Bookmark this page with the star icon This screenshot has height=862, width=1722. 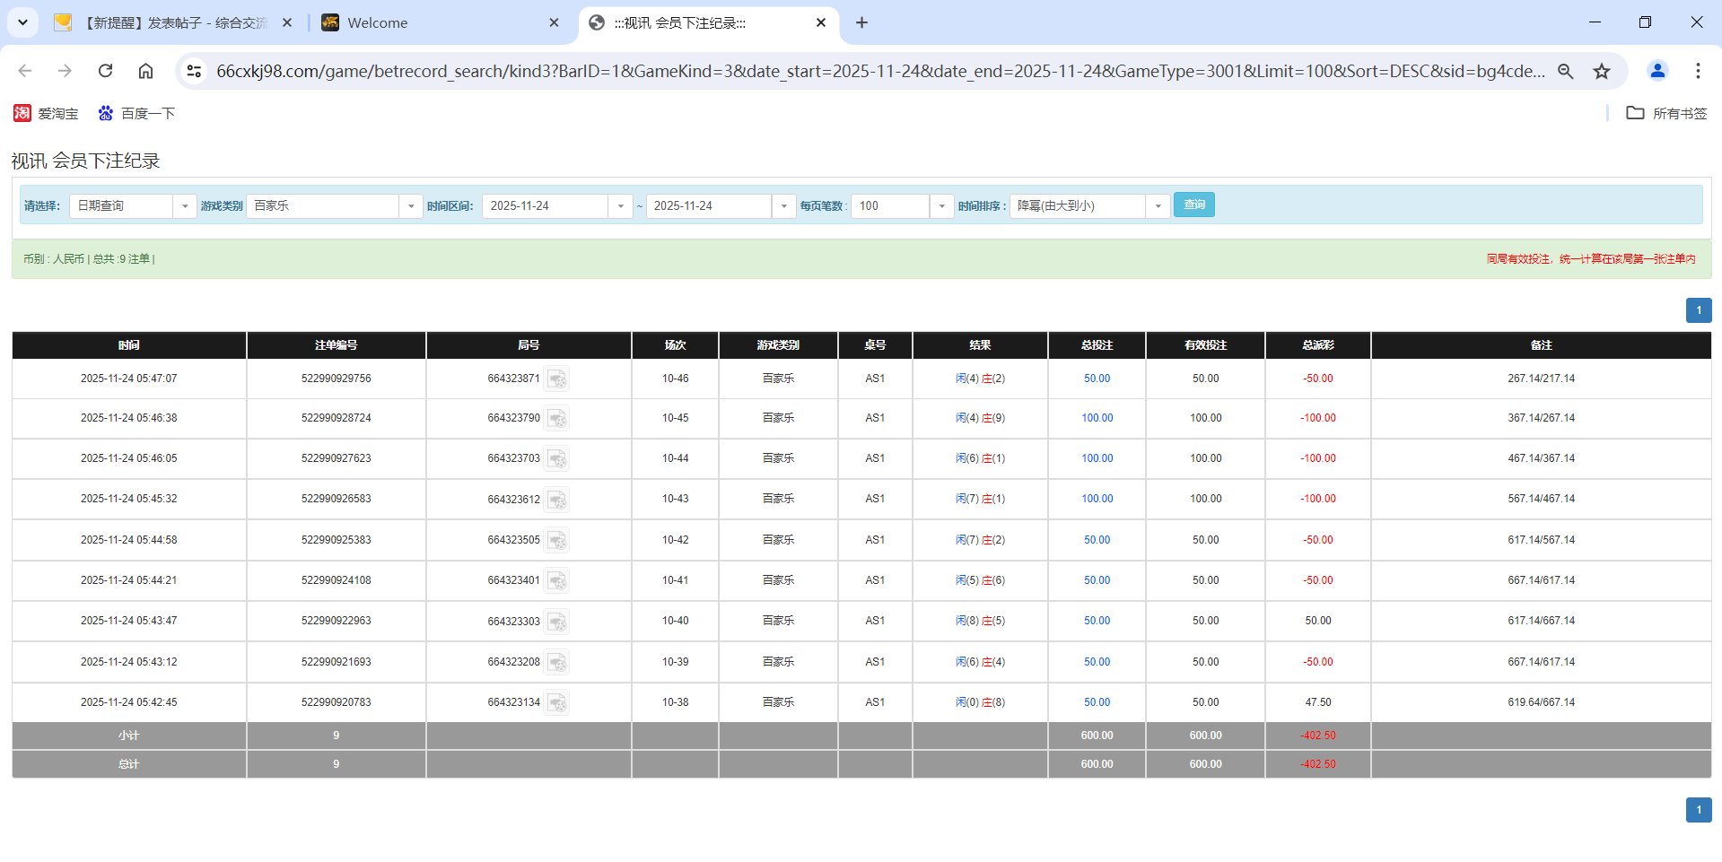tap(1602, 71)
